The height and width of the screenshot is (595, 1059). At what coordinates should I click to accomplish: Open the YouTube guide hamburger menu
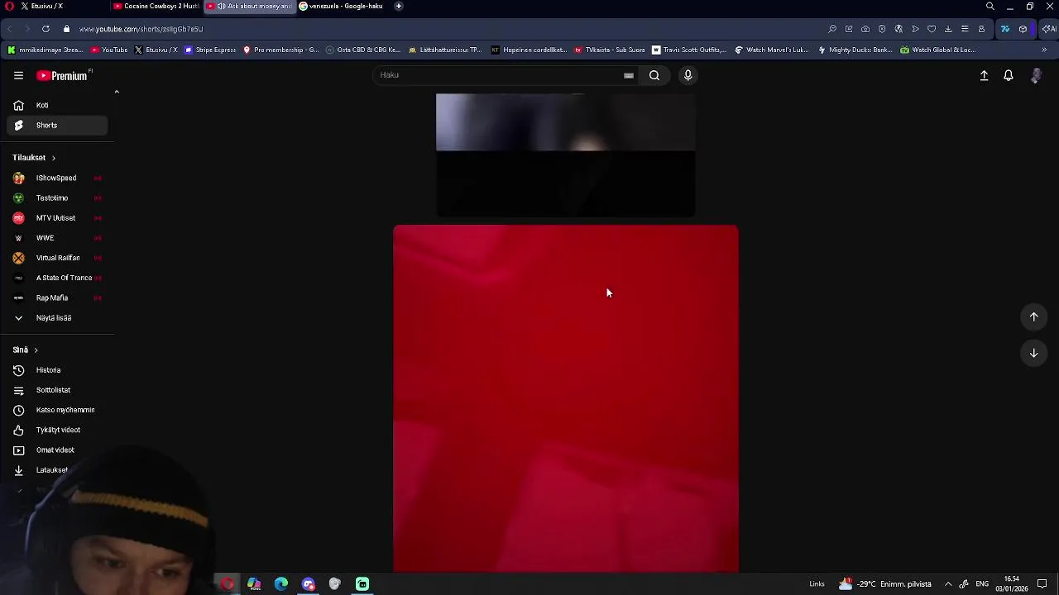click(x=18, y=75)
